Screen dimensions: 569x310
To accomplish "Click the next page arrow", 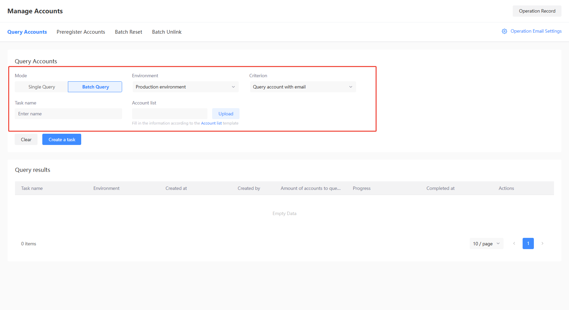I will (x=542, y=244).
